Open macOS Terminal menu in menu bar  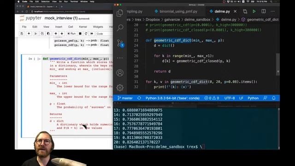pos(74,1)
